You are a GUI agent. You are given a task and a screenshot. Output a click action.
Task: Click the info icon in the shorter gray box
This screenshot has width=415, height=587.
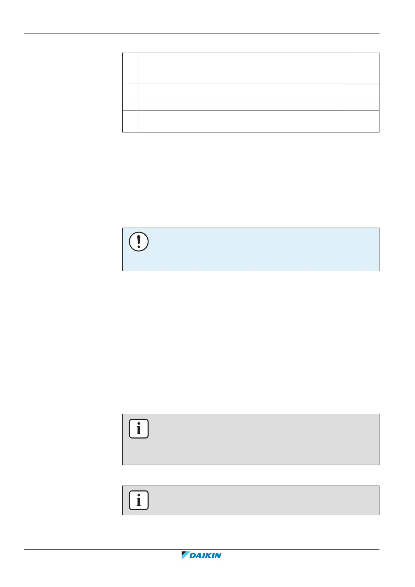click(139, 500)
